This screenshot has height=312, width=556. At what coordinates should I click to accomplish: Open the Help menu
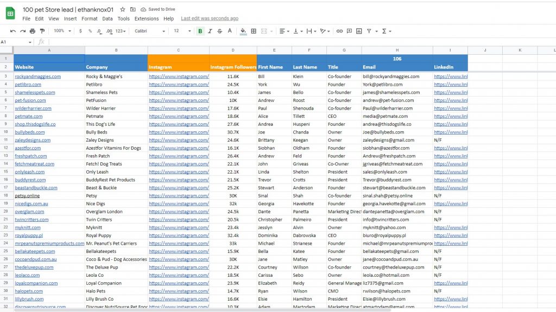pyautogui.click(x=168, y=19)
